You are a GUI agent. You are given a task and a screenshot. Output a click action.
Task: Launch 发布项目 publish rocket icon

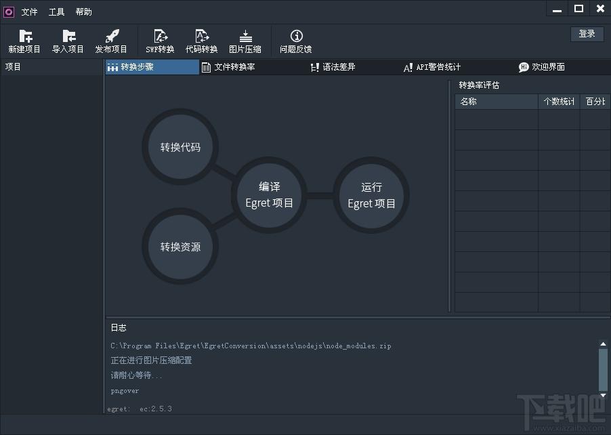[x=111, y=41]
